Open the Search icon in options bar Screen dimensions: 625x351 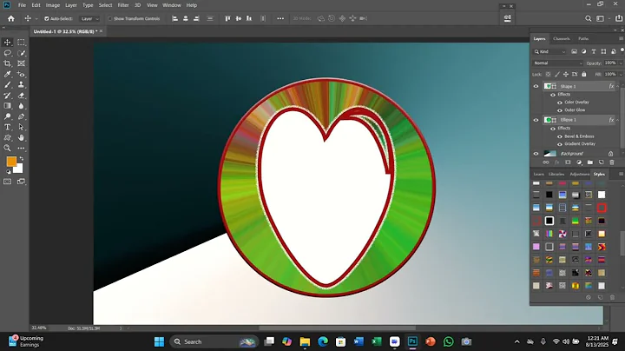pyautogui.click(x=588, y=18)
